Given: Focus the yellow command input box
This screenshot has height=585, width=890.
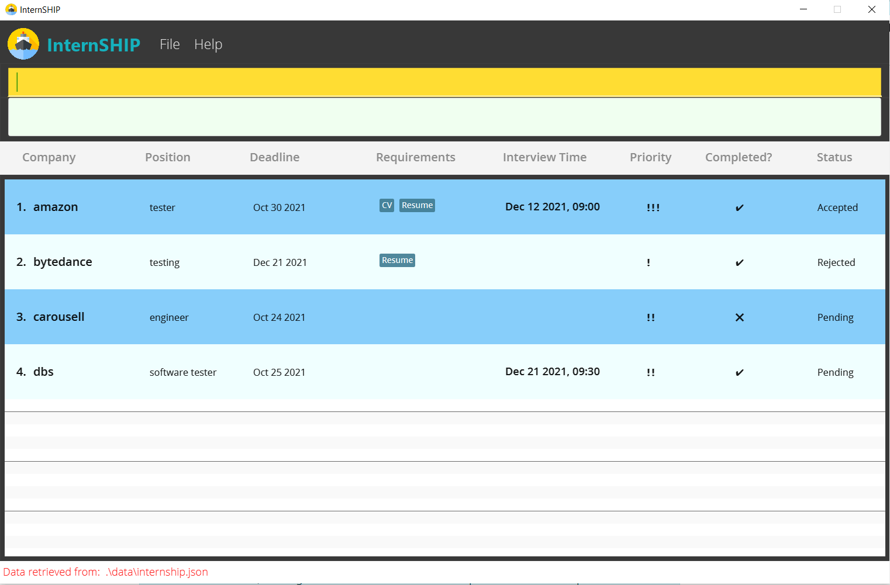Looking at the screenshot, I should tap(444, 82).
